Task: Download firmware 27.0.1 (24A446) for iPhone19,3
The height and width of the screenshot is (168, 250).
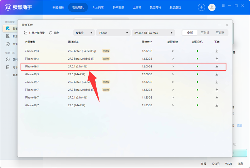Action: (x=217, y=66)
